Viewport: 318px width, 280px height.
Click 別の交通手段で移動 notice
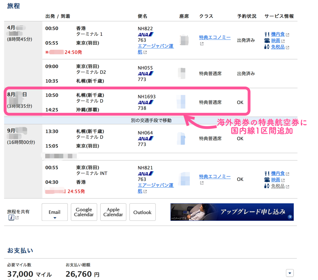tap(151, 120)
